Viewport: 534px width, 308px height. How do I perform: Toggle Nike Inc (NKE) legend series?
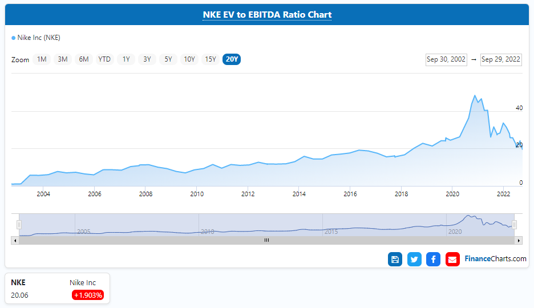click(x=36, y=38)
